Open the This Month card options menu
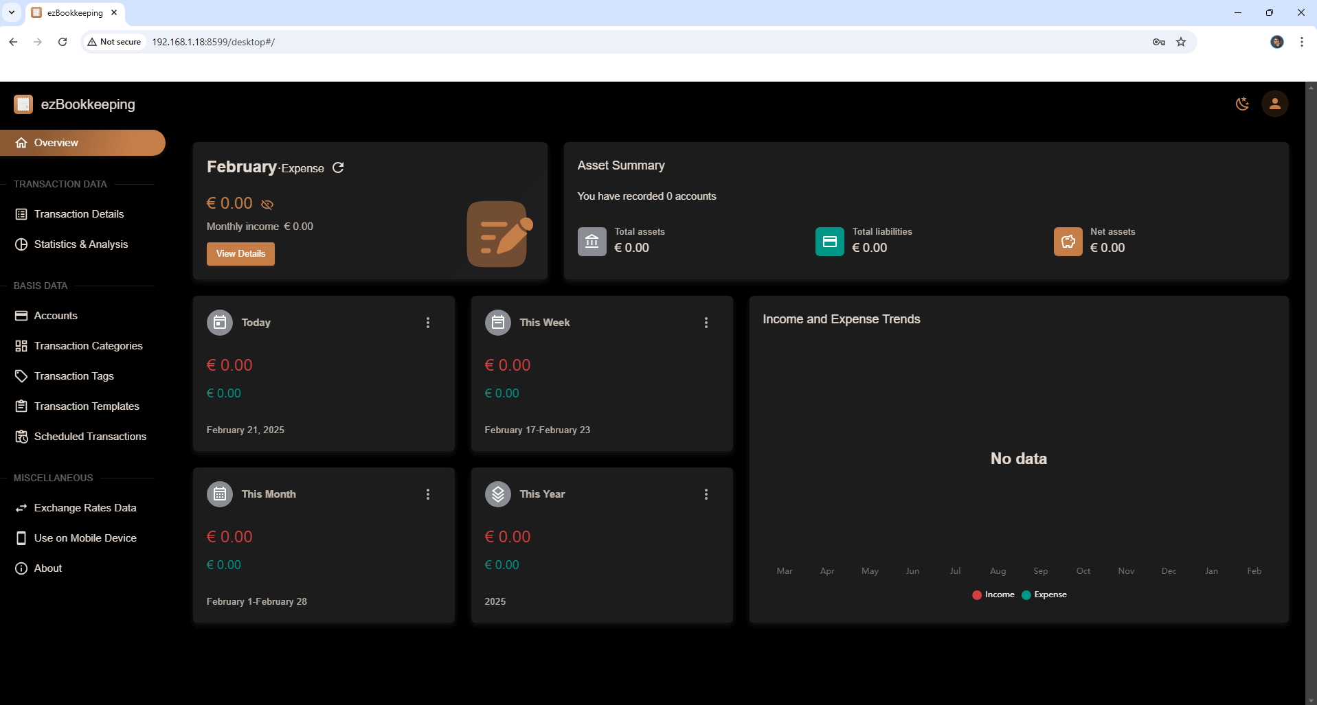1317x705 pixels. [428, 494]
